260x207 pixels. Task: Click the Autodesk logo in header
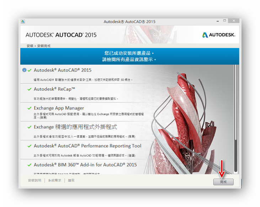click(218, 35)
